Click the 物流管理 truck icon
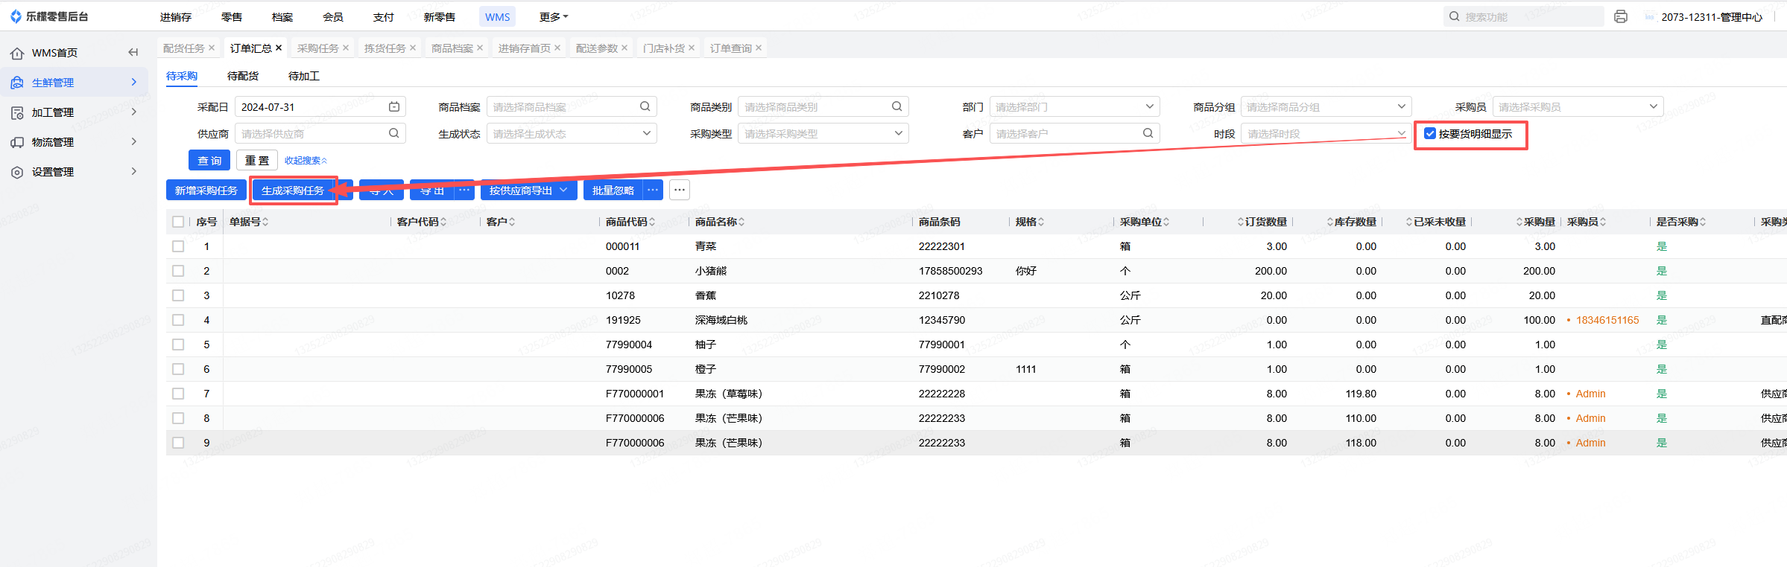Image resolution: width=1787 pixels, height=567 pixels. click(17, 142)
